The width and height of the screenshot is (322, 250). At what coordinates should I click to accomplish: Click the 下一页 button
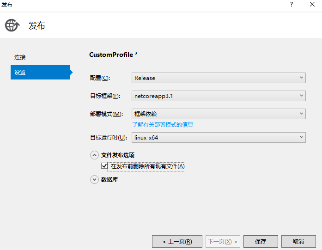[x=223, y=241]
